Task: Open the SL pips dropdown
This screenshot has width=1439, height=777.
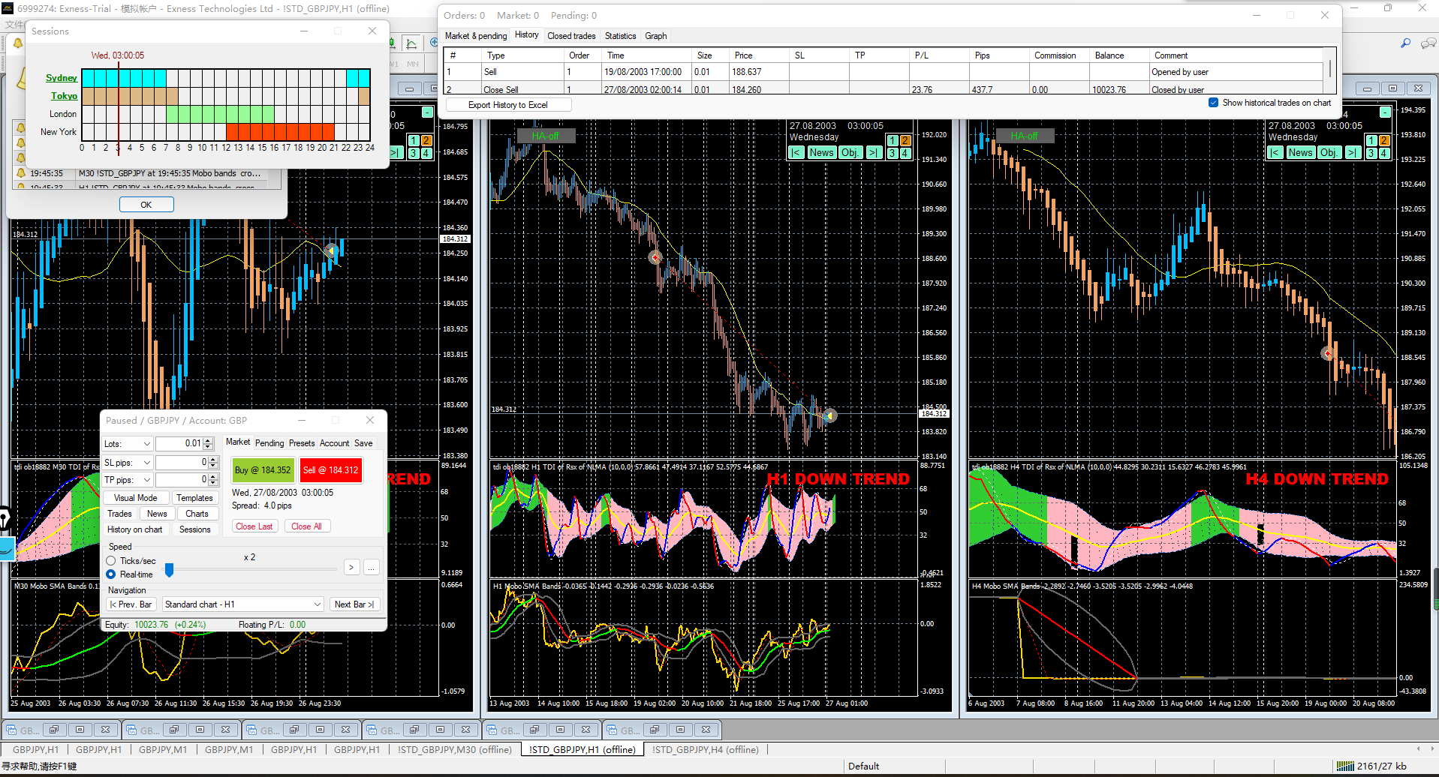Action: coord(127,462)
